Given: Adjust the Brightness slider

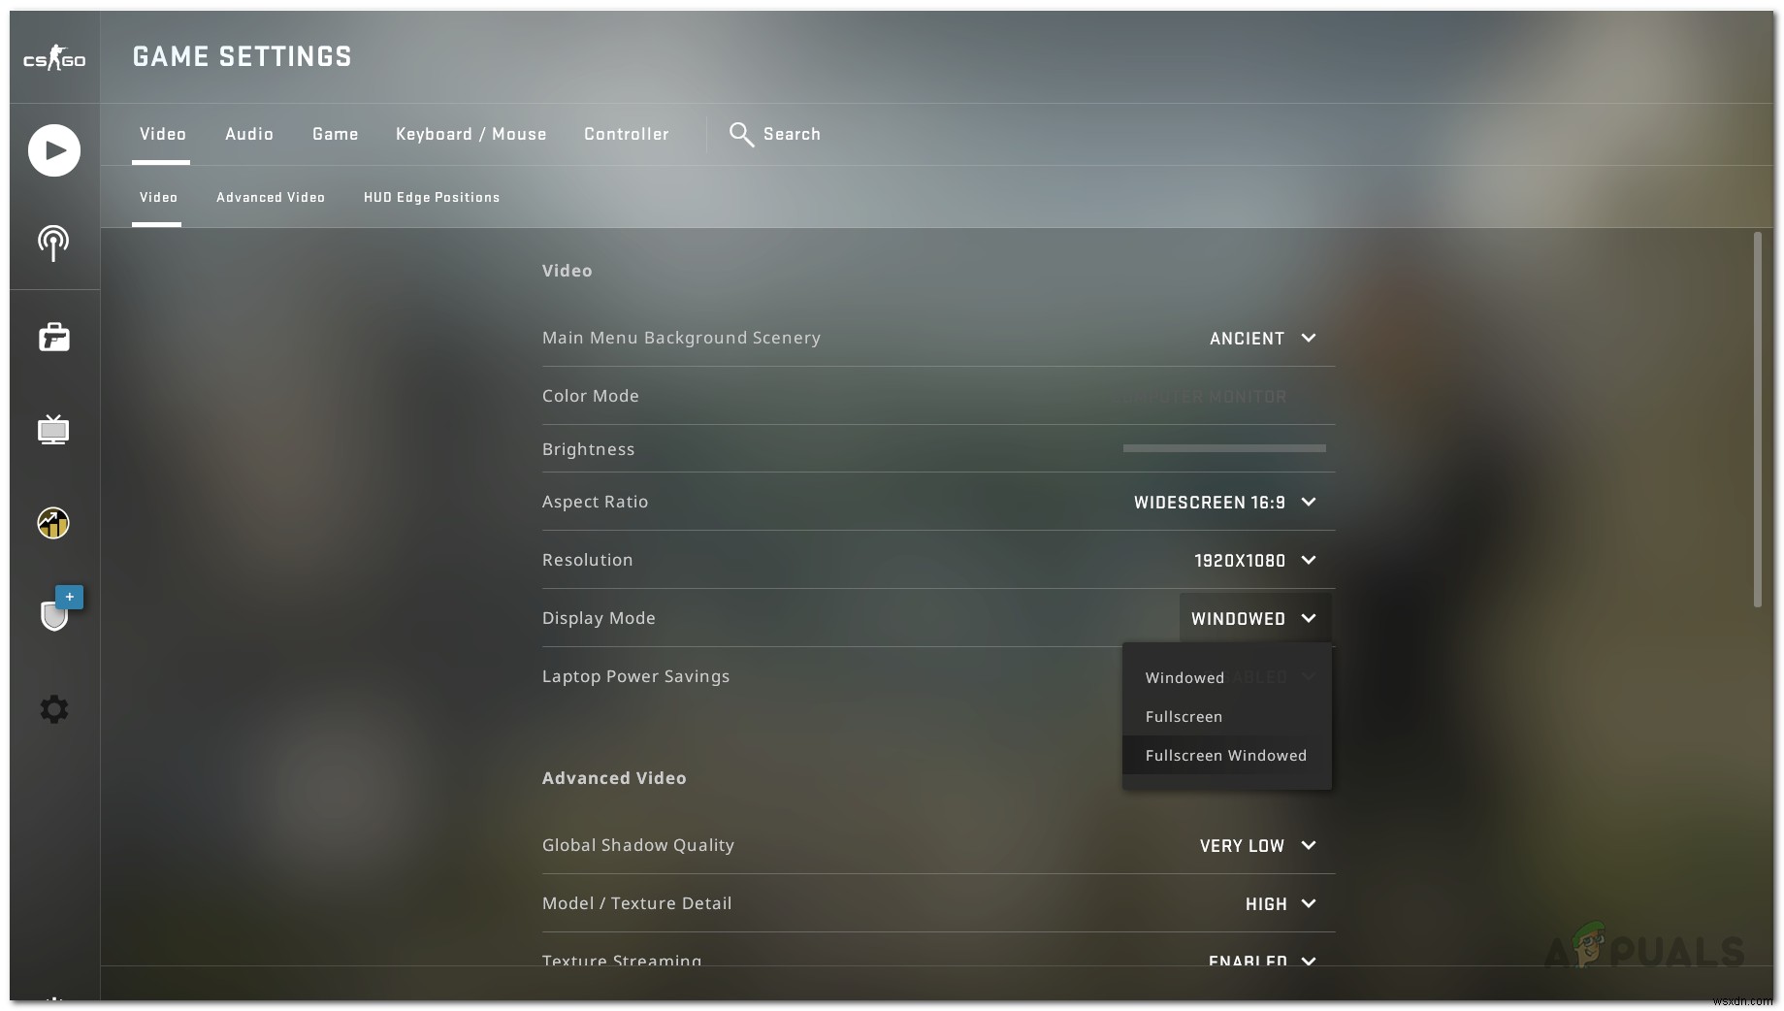Looking at the screenshot, I should pos(1224,448).
